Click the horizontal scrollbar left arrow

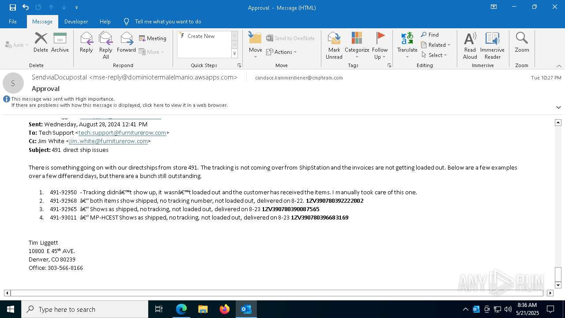pos(7,293)
